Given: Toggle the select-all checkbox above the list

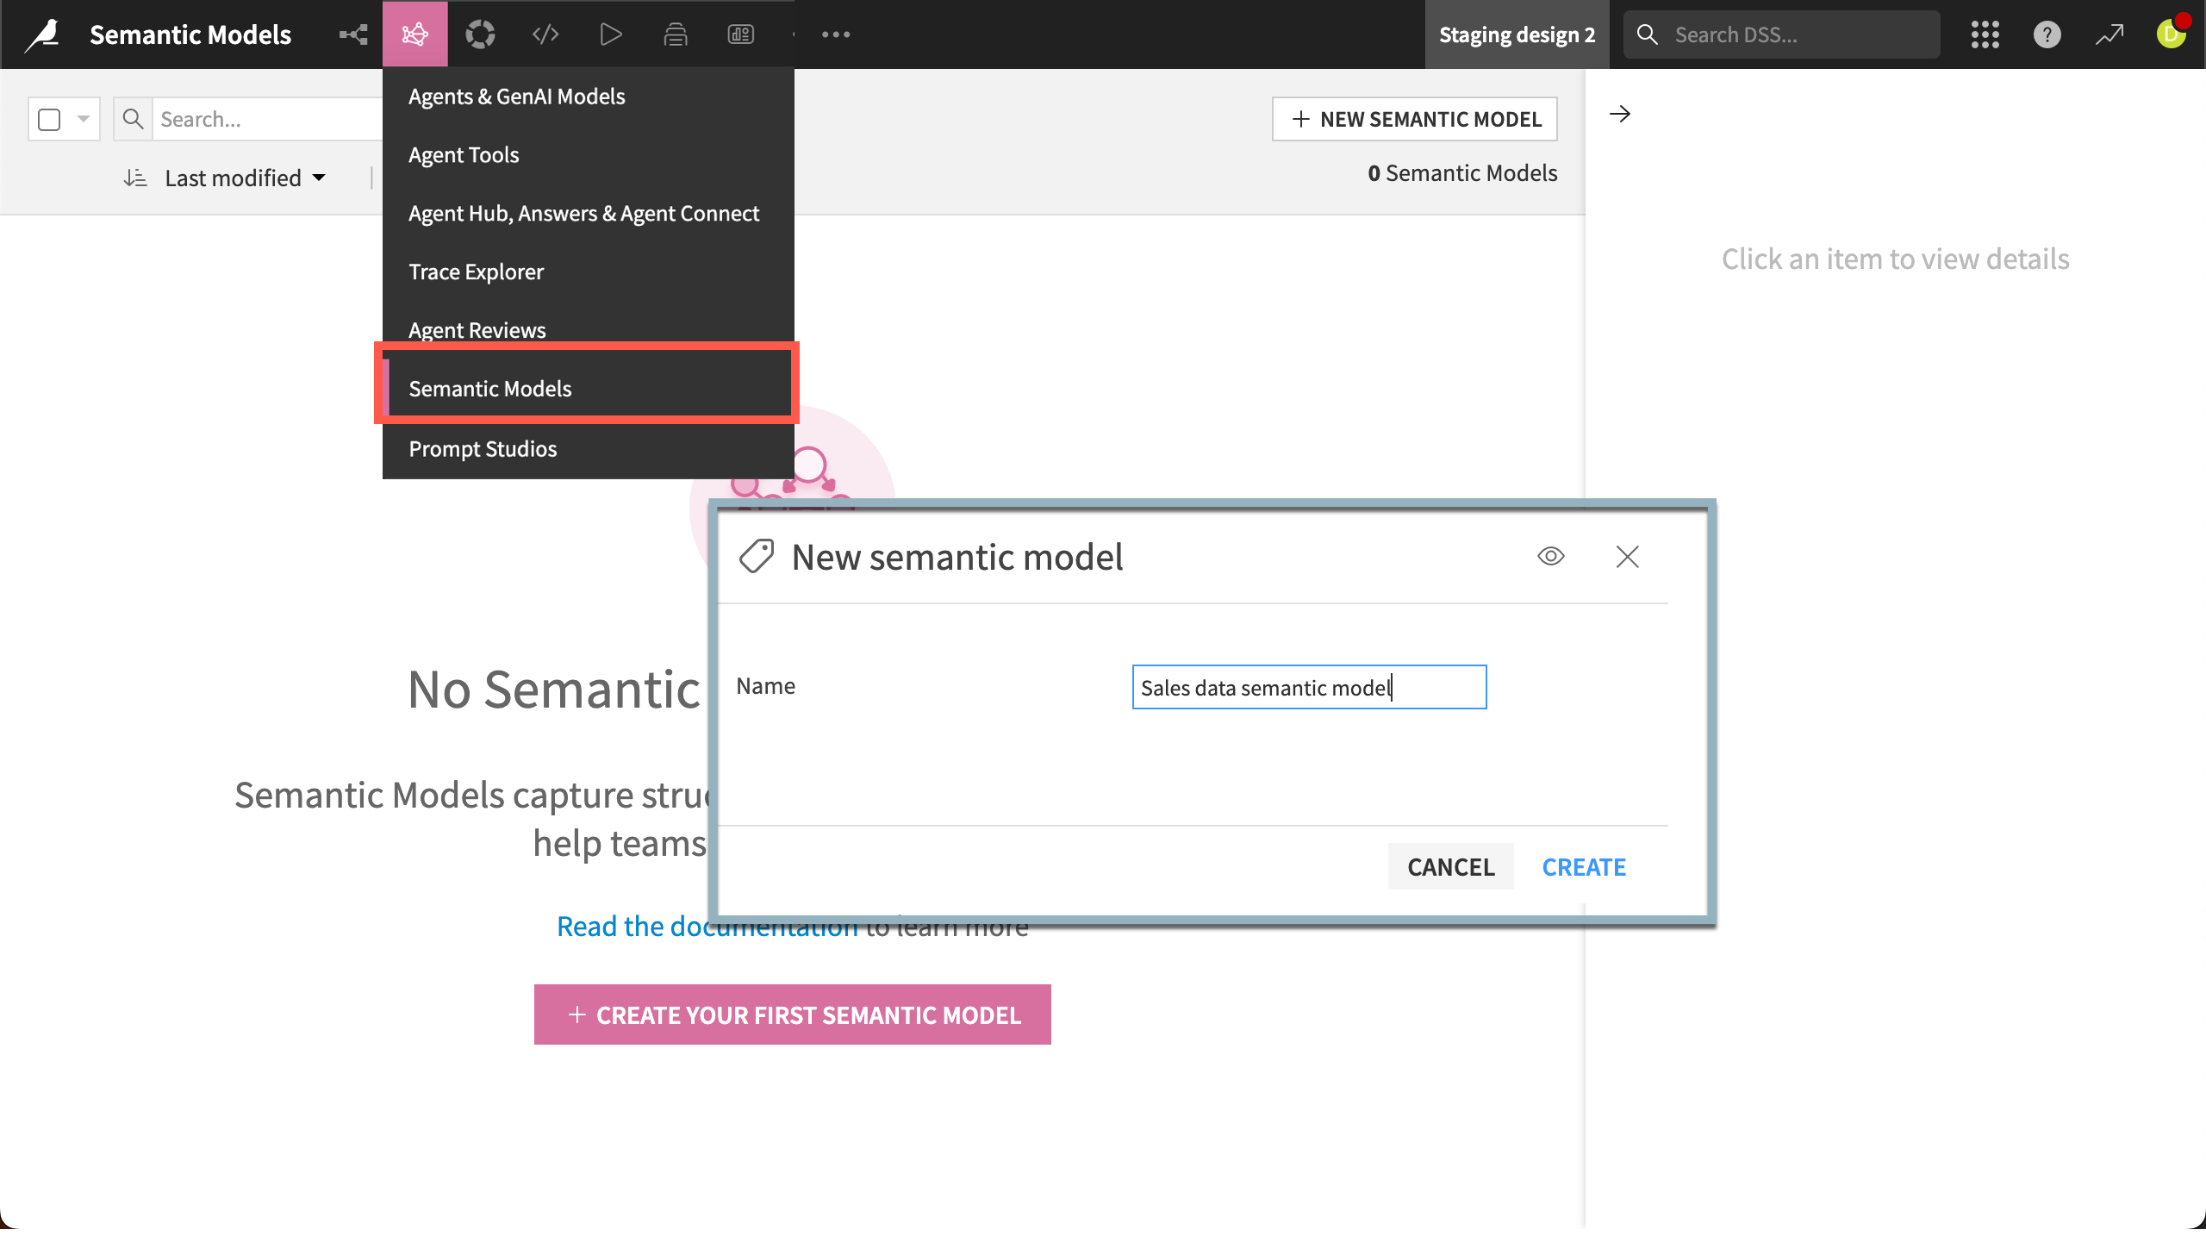Looking at the screenshot, I should (49, 119).
